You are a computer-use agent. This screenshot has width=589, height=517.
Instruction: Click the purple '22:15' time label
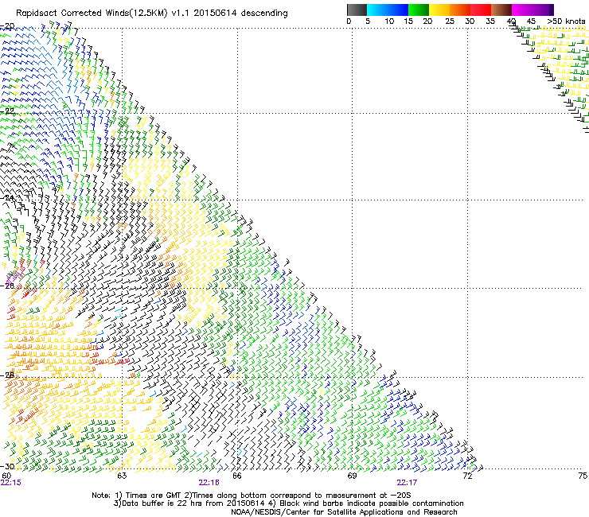pos(11,483)
